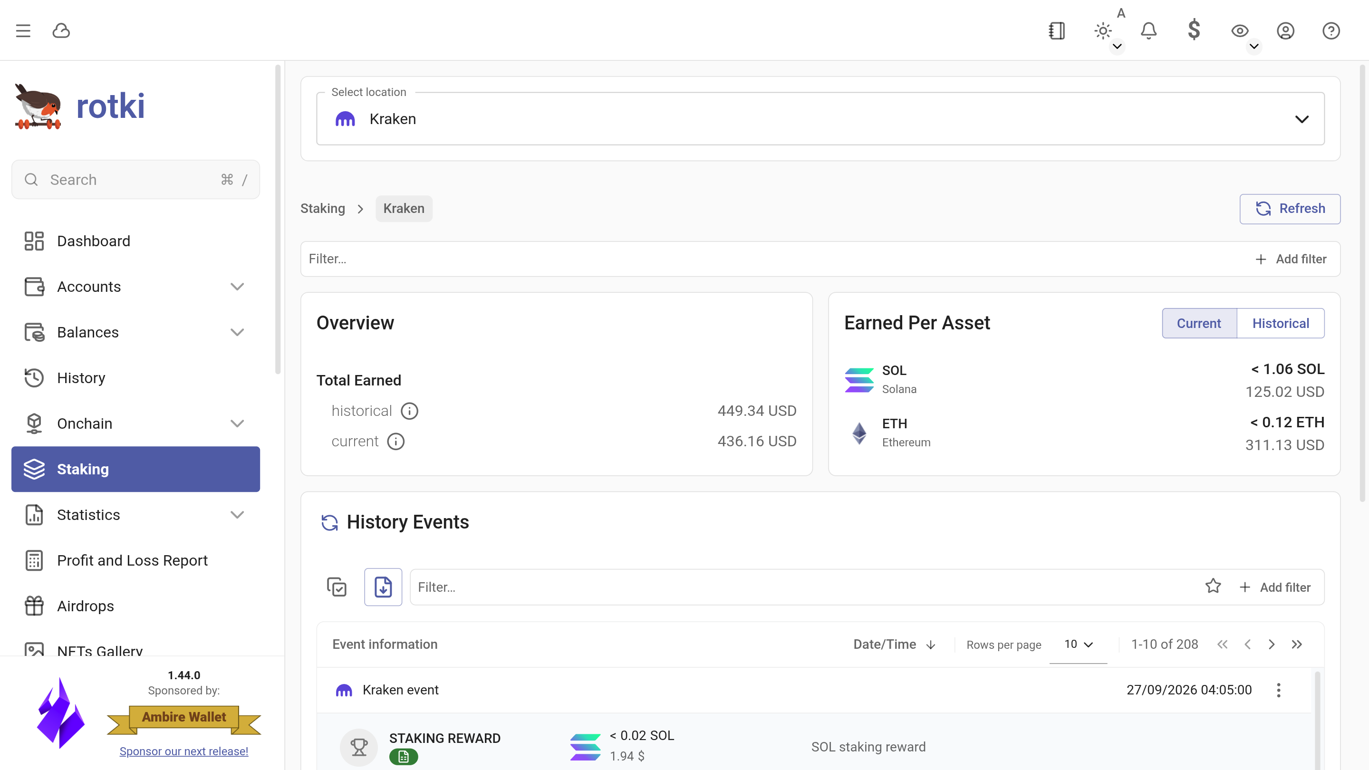Show Historical earned per asset

pyautogui.click(x=1281, y=323)
